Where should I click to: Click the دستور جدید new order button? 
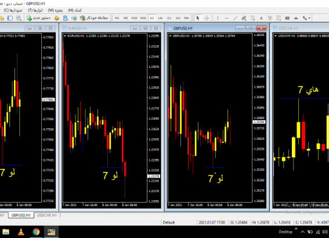39,18
